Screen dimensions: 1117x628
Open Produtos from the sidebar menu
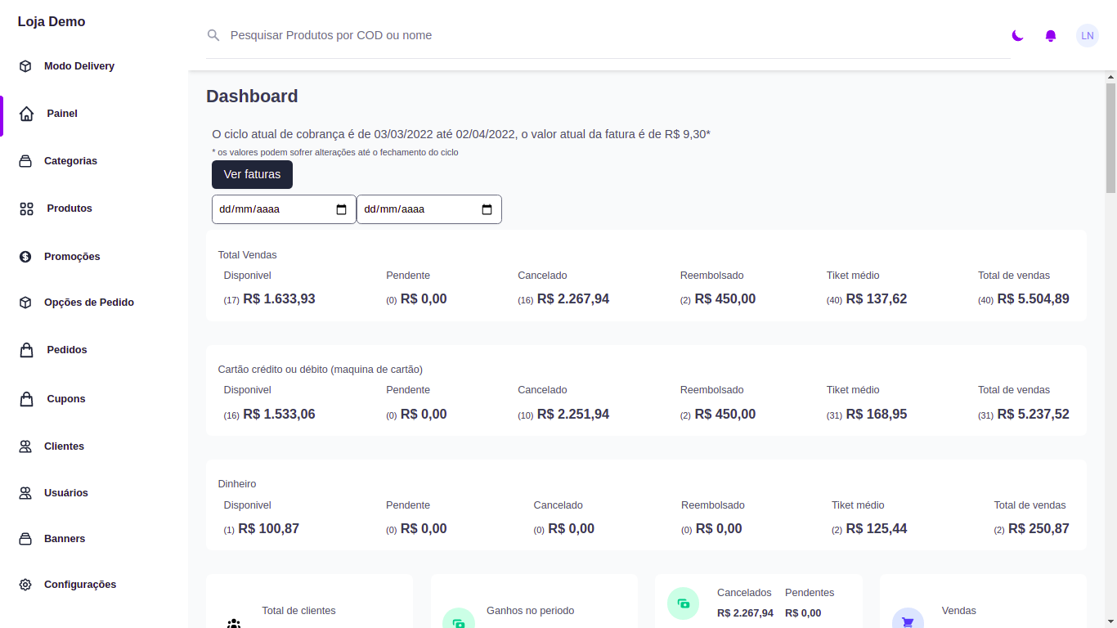pos(70,209)
